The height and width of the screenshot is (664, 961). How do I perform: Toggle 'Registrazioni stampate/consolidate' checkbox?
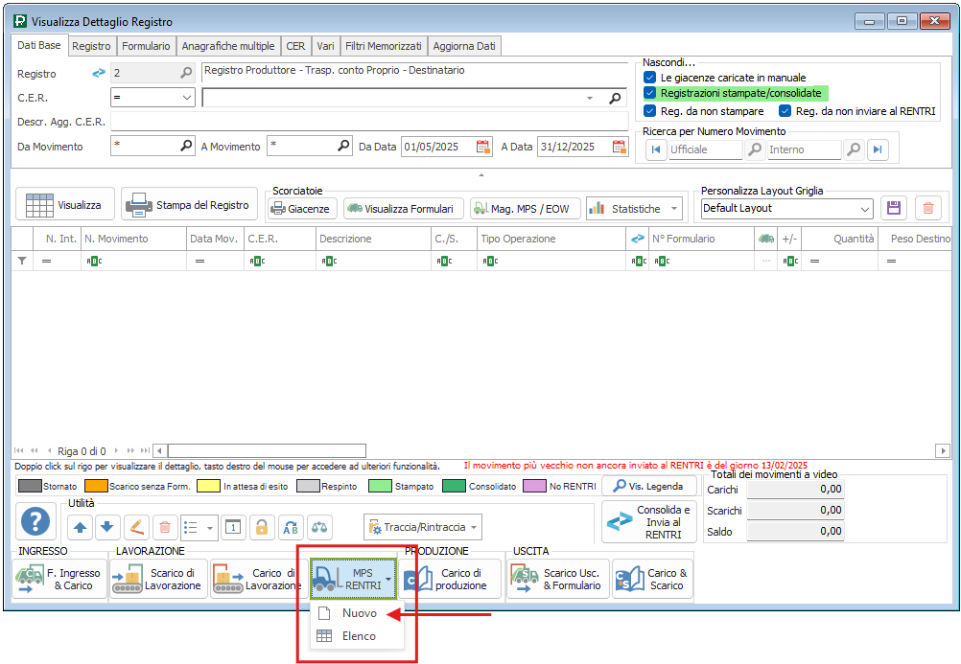650,93
